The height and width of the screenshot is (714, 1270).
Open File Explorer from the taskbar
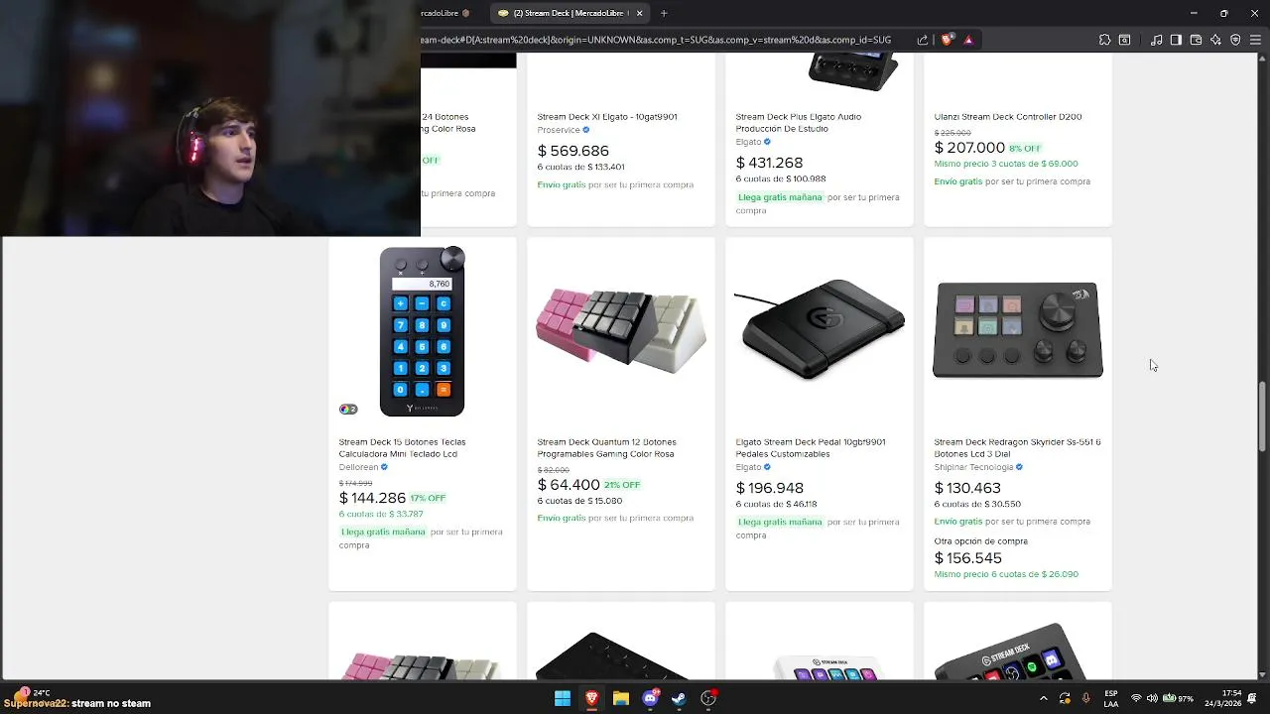621,698
